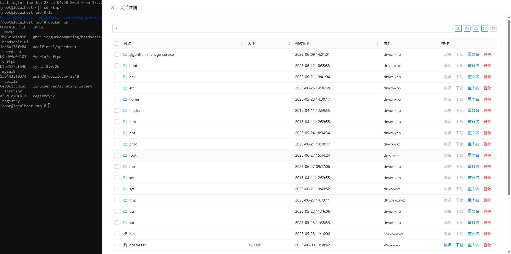Close the session details panel
This screenshot has width=511, height=254.
coord(113,8)
